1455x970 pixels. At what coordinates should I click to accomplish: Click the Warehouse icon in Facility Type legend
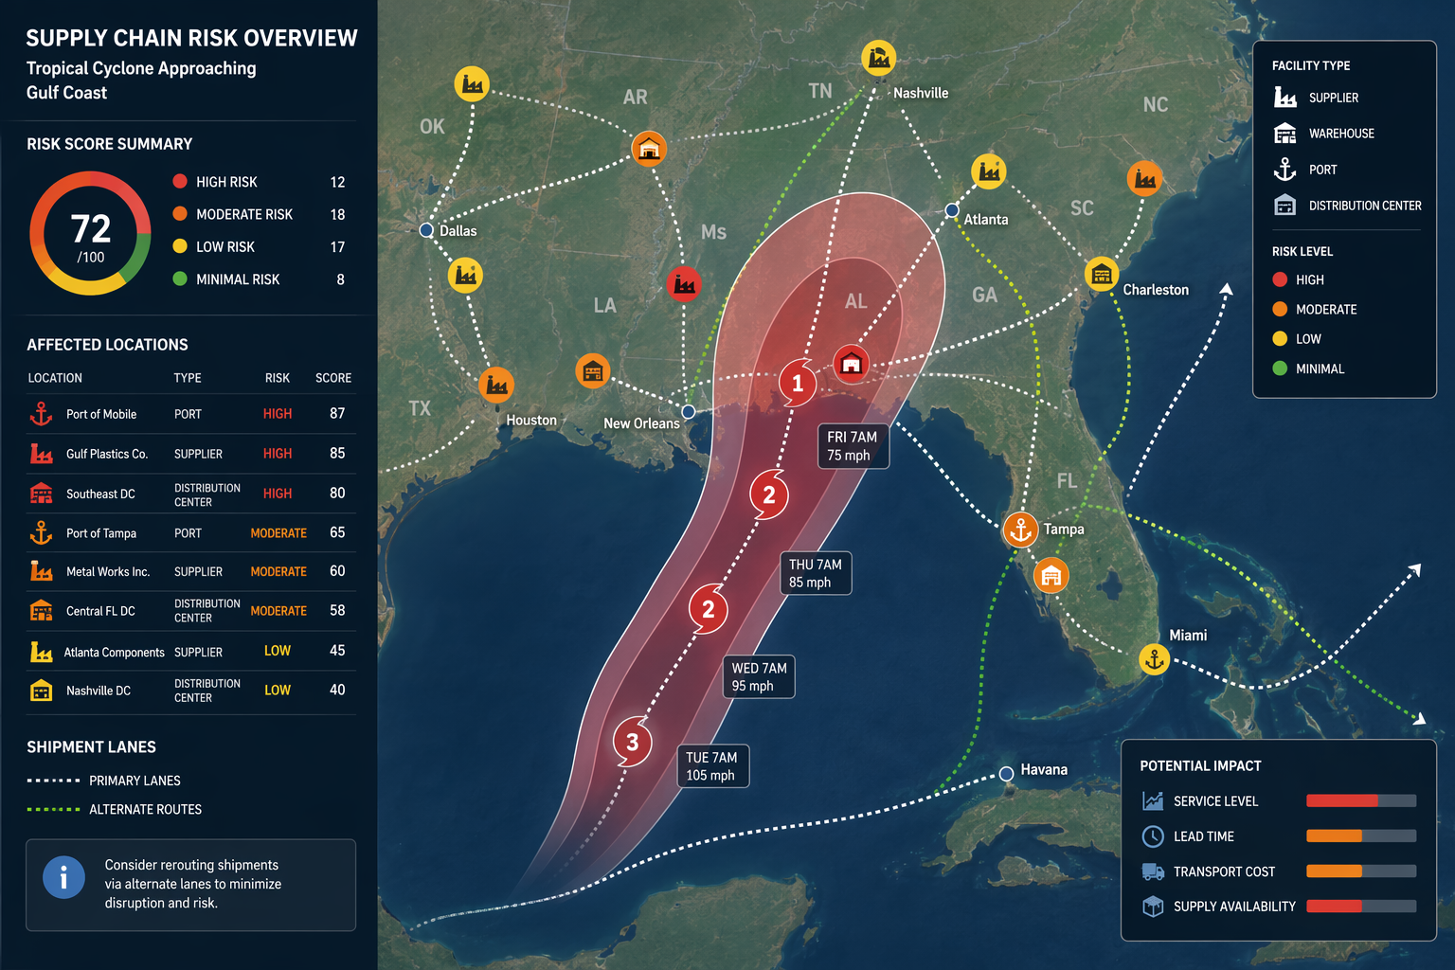tap(1285, 134)
